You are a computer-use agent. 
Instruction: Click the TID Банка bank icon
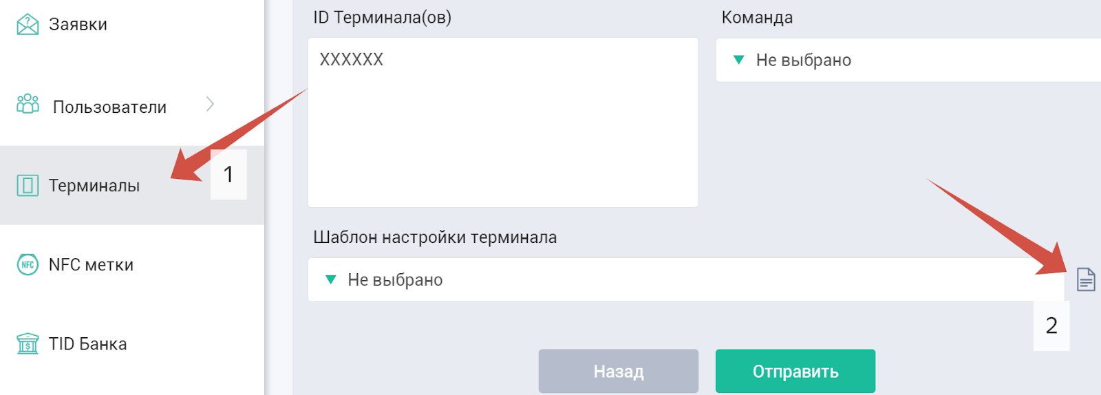point(28,343)
